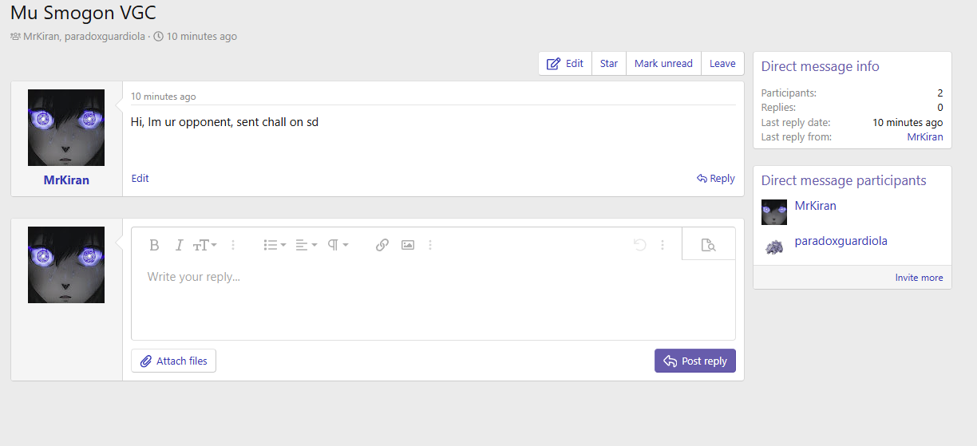Open MrKiran's profile from post username

(x=66, y=180)
